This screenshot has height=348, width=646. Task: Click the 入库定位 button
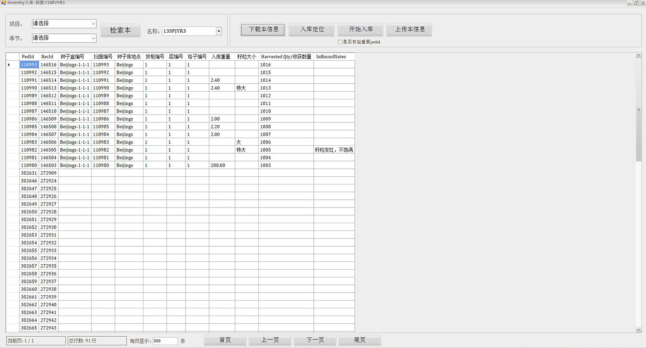312,29
